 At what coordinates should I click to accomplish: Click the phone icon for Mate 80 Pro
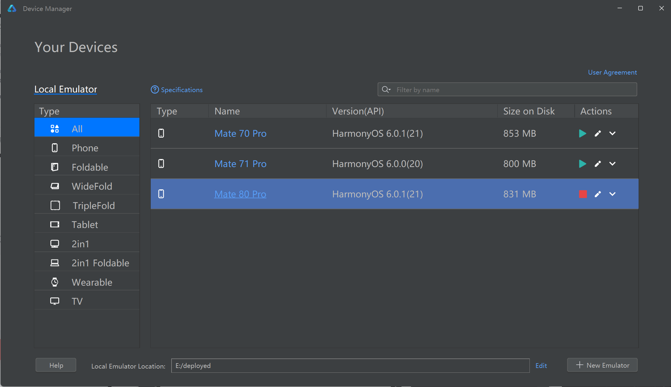coord(161,194)
